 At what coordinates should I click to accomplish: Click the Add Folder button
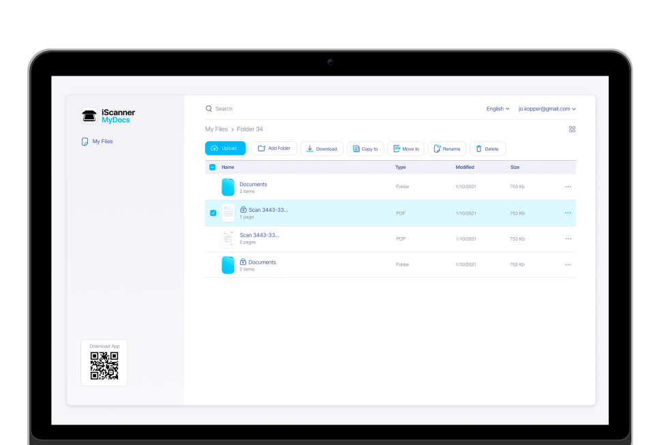pos(274,149)
